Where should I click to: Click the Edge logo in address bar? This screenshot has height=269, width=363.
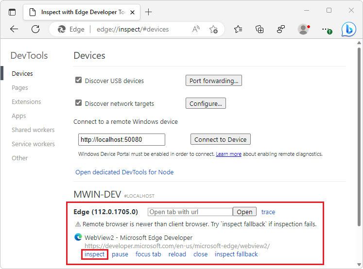(62, 29)
